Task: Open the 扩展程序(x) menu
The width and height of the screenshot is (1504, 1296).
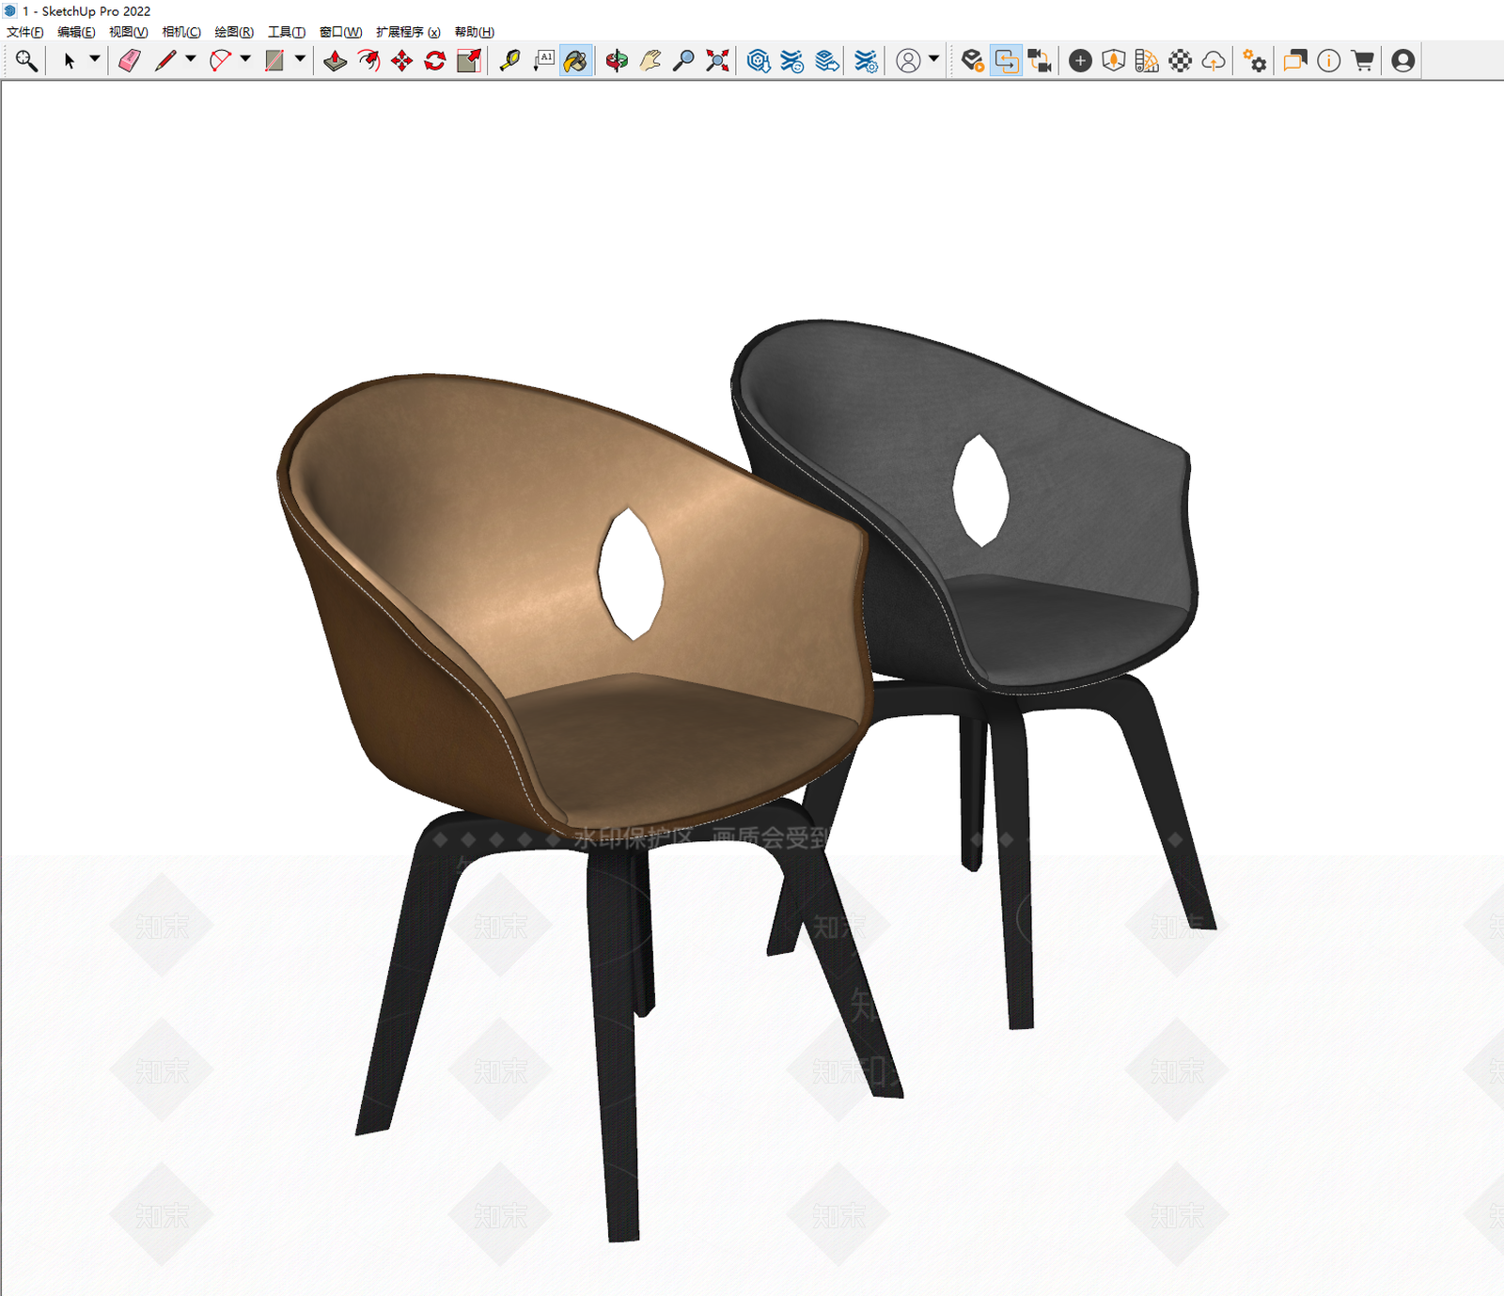Action: (408, 32)
